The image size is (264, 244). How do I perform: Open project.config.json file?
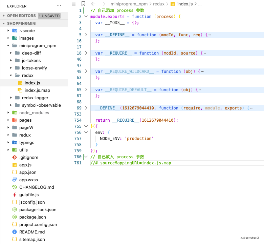tap(38, 224)
